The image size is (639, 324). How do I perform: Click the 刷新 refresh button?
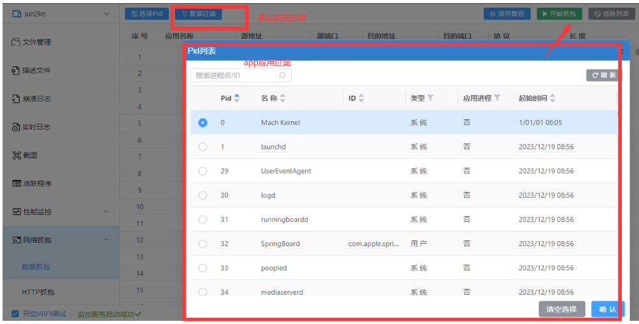pos(604,75)
